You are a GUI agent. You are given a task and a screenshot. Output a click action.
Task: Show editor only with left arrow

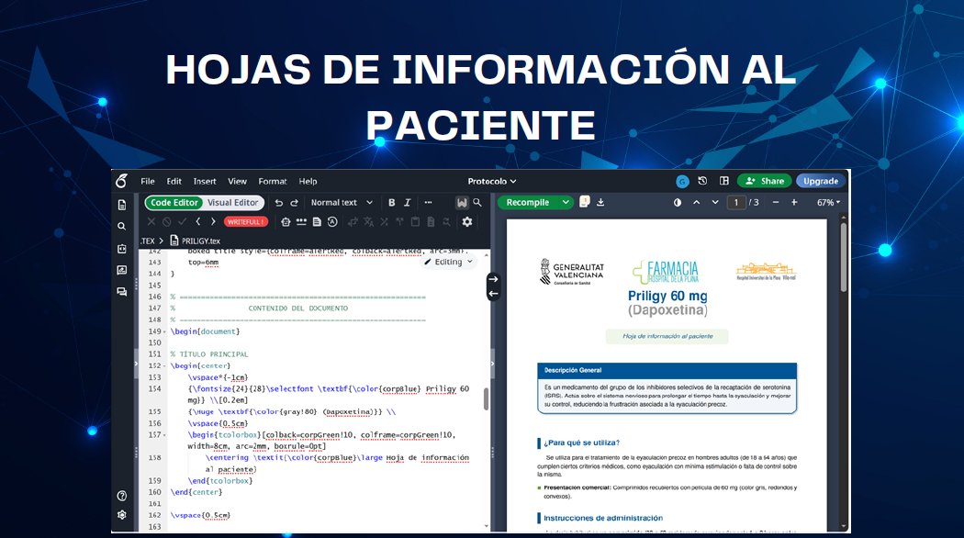[493, 293]
